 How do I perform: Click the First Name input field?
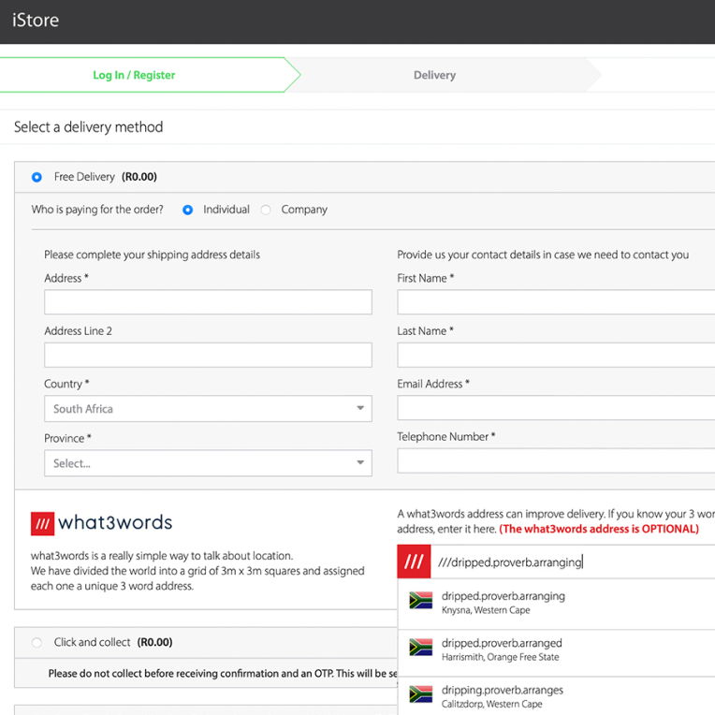tap(556, 302)
